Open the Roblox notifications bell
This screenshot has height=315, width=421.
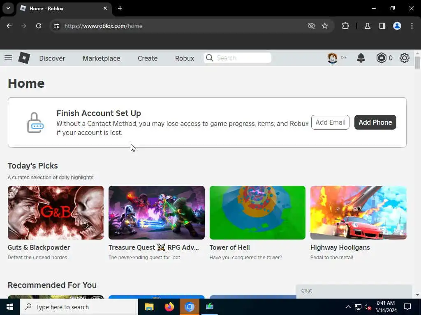(x=361, y=58)
